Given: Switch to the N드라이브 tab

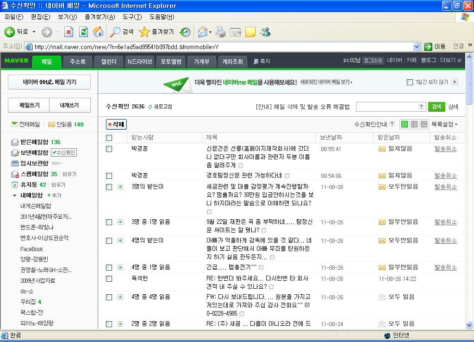Looking at the screenshot, I should click(140, 62).
